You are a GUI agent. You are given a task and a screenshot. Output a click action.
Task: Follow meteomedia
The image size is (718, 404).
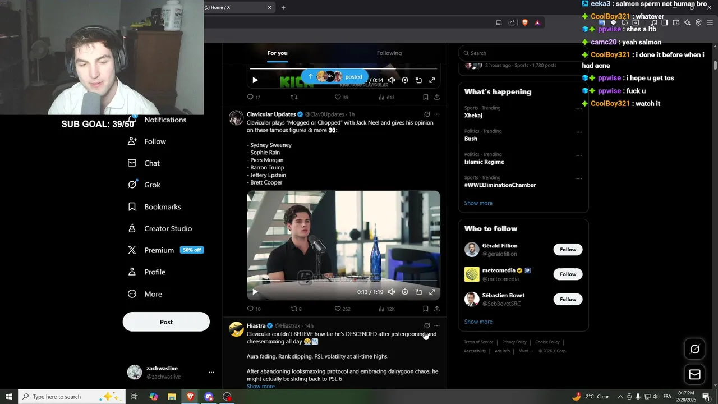pyautogui.click(x=568, y=274)
